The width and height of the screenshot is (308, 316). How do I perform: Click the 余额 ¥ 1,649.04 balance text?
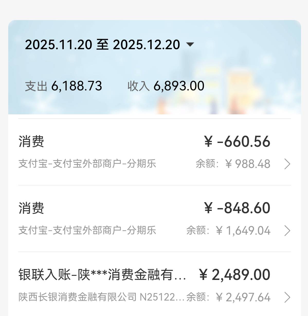pyautogui.click(x=228, y=230)
